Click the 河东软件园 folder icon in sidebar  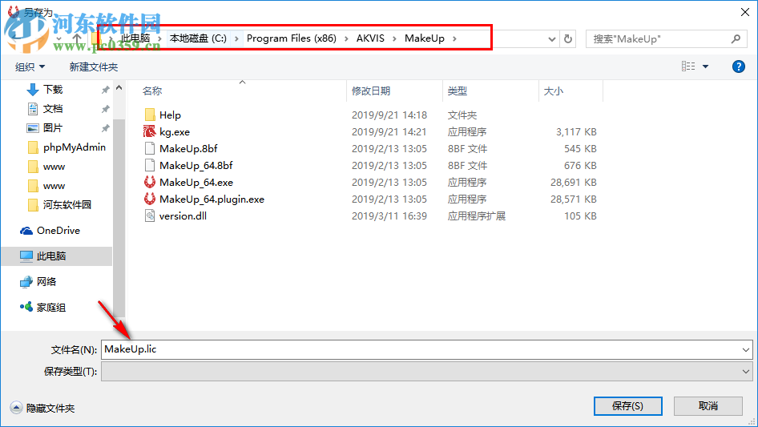(x=33, y=205)
